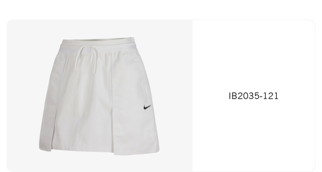Click the product card's rounded right edge
This screenshot has width=322, height=172.
[x=315, y=96]
